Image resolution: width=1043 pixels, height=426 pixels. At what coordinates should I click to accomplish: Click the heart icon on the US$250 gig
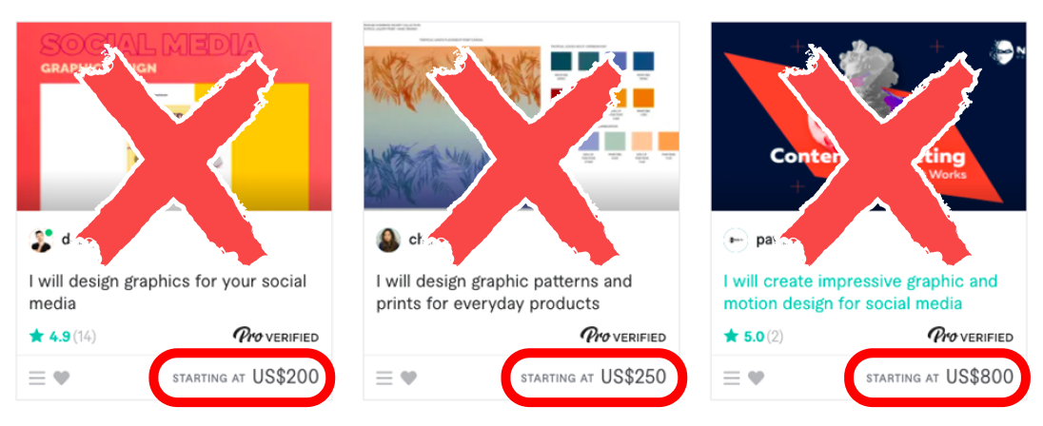408,378
